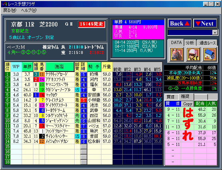This screenshot has width=222, height=170.
Task: Copy the betting picks with Copy button
Action: tap(187, 104)
